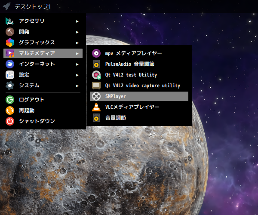Select the マルチメディア menu entry

click(43, 53)
